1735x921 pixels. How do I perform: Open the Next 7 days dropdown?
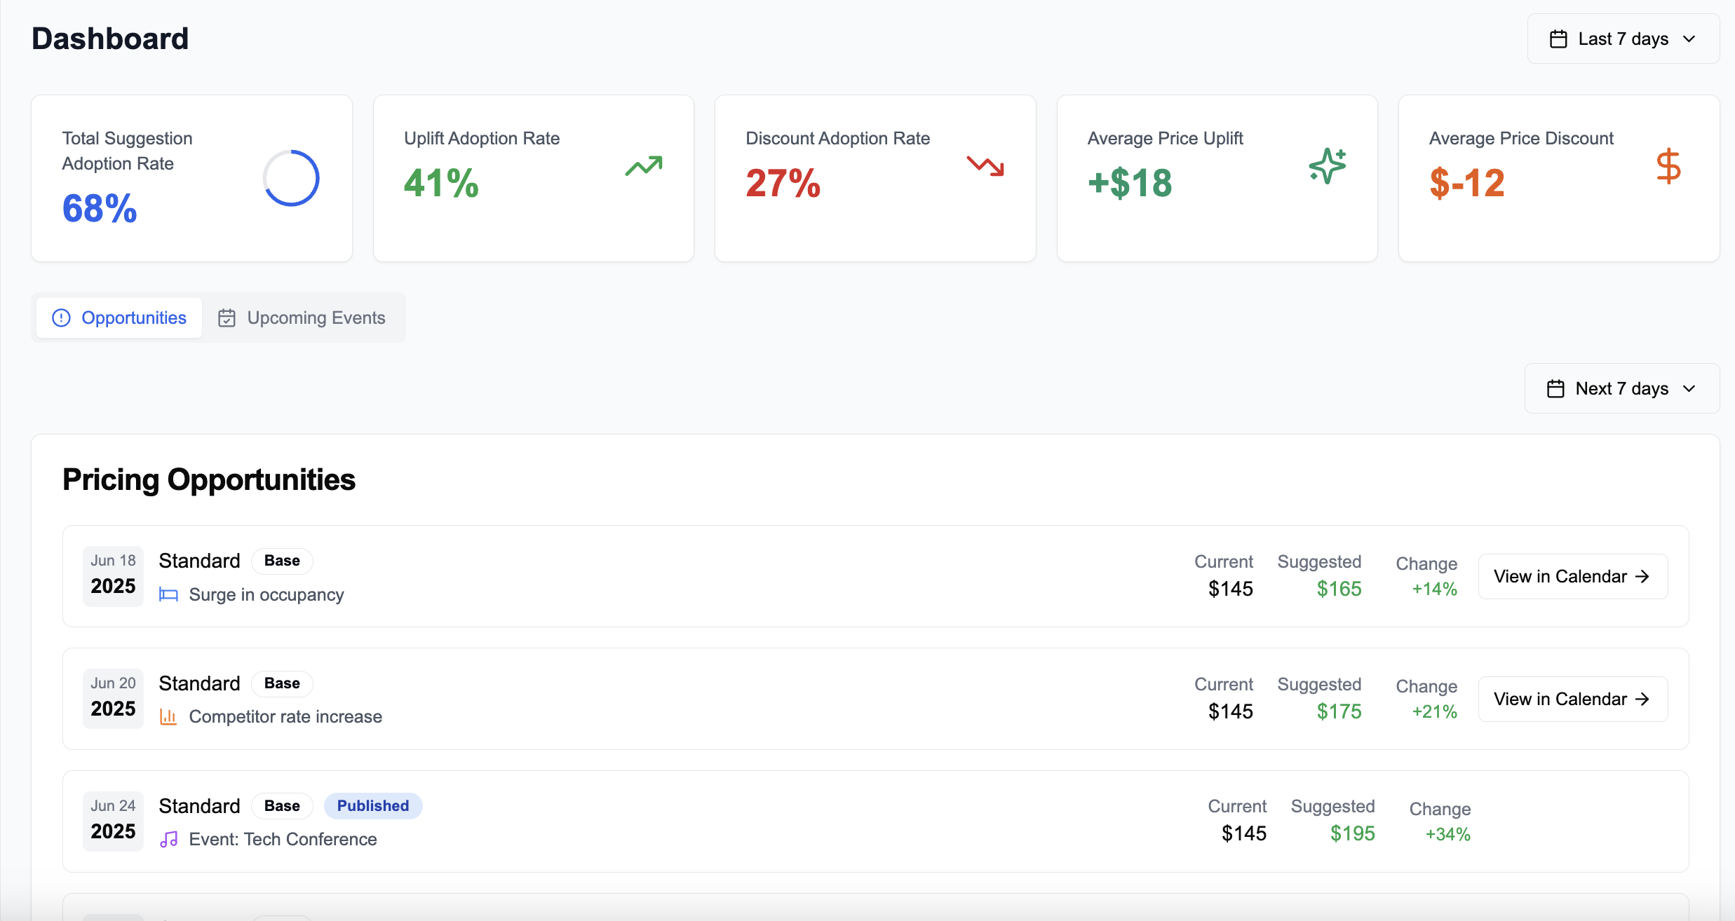pos(1621,388)
